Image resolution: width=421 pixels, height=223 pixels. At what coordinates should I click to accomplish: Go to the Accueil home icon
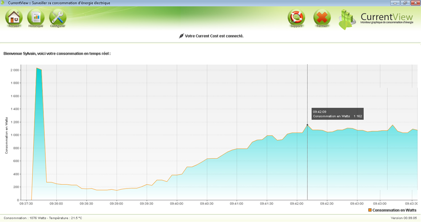(x=14, y=18)
